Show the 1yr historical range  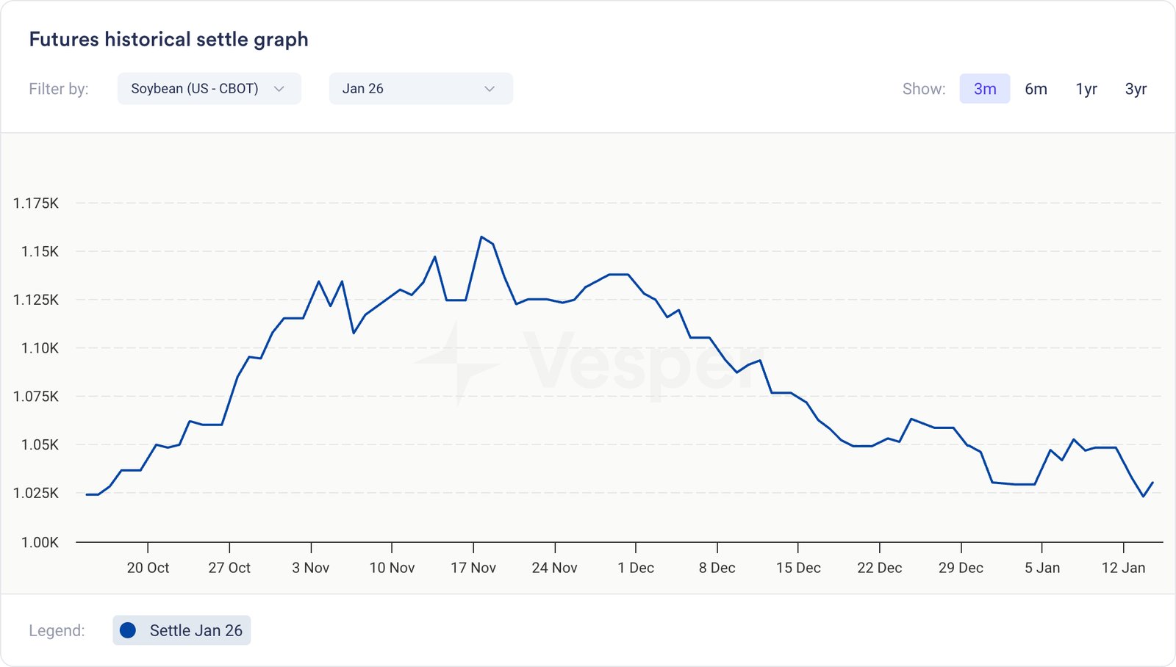pyautogui.click(x=1086, y=89)
